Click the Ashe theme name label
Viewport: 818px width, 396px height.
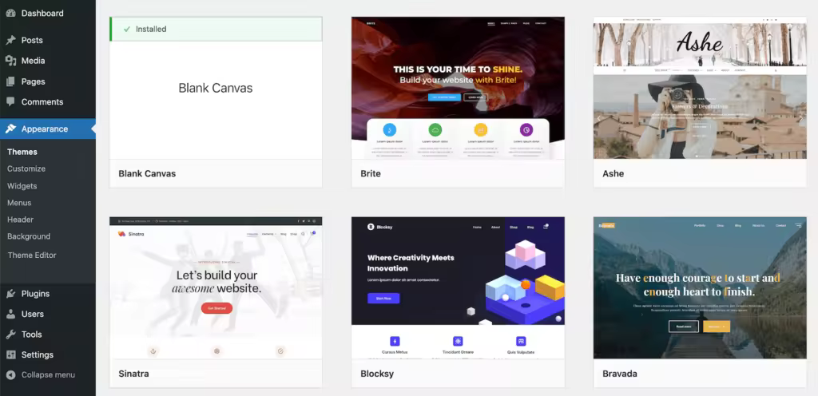tap(613, 173)
